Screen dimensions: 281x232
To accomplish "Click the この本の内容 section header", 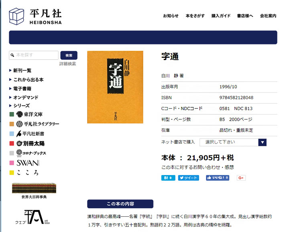I will [120, 204].
